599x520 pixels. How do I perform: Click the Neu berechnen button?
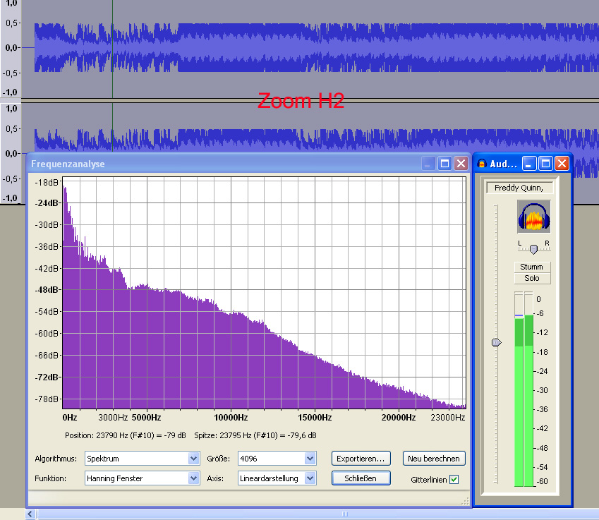click(x=435, y=459)
